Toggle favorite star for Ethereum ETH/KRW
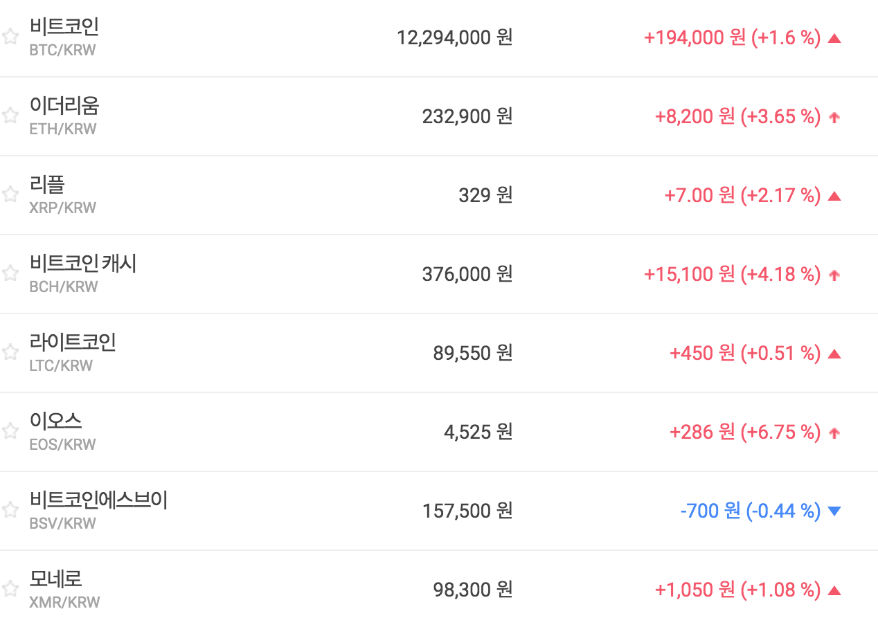The width and height of the screenshot is (878, 627). click(10, 116)
